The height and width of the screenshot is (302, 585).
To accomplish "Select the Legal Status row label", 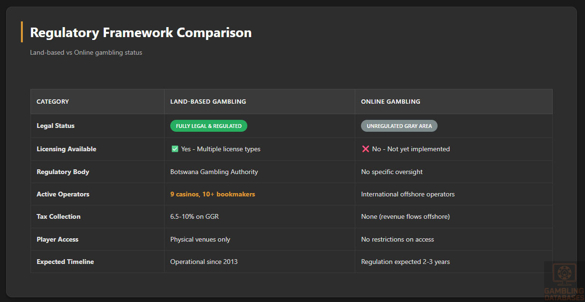I will point(56,126).
